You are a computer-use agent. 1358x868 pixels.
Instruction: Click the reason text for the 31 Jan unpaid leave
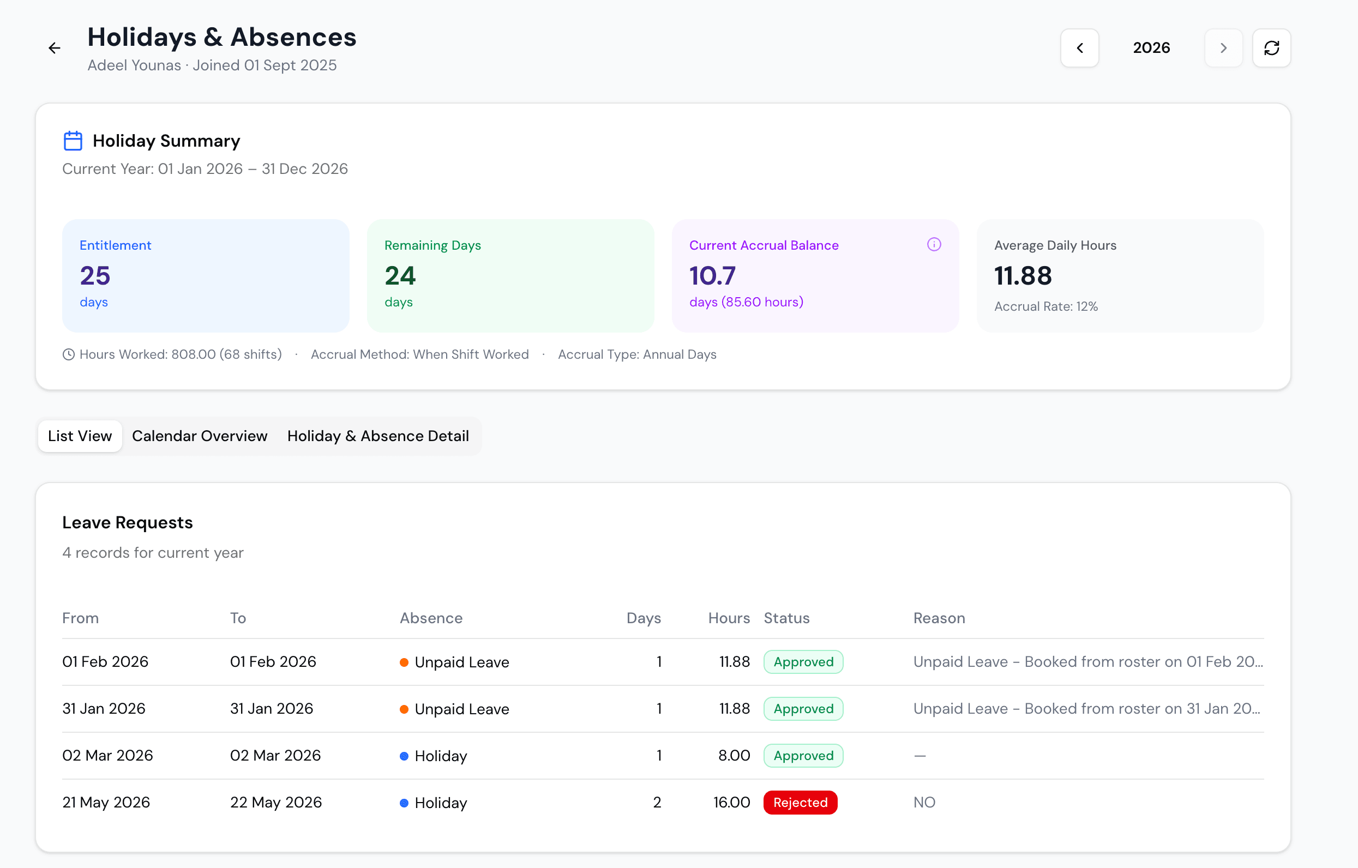[x=1087, y=708]
